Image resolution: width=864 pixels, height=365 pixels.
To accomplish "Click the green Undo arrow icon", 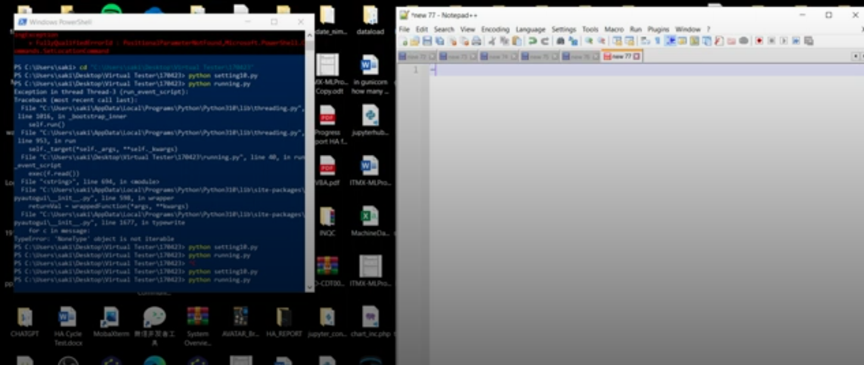I will [x=532, y=41].
